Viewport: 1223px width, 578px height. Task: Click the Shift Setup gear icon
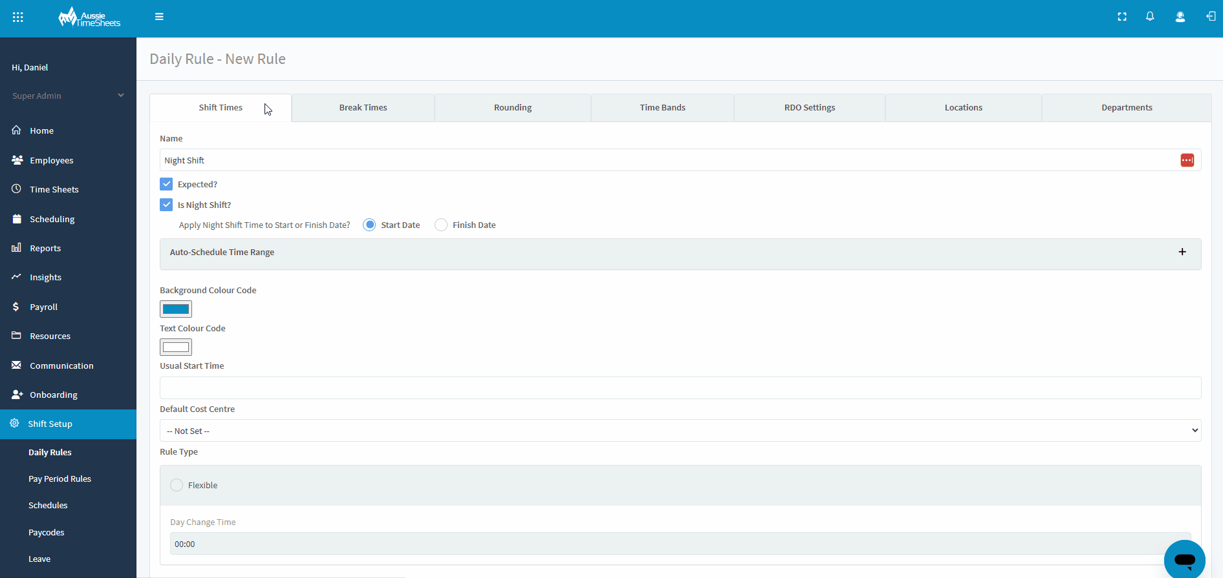point(14,423)
